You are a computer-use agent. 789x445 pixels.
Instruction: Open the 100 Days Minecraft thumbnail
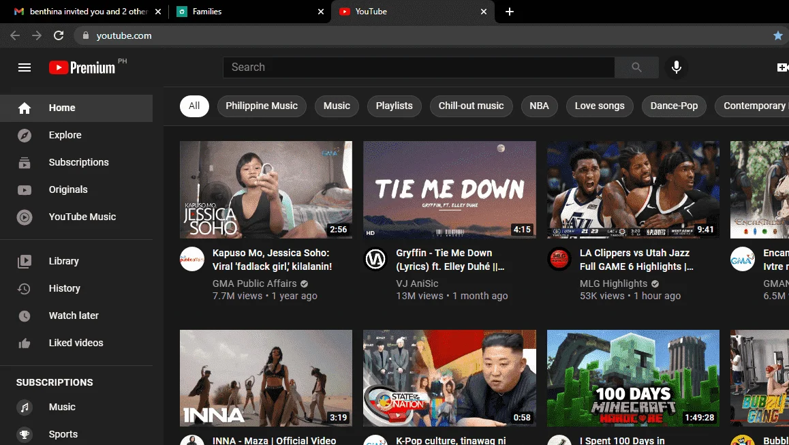tap(633, 378)
